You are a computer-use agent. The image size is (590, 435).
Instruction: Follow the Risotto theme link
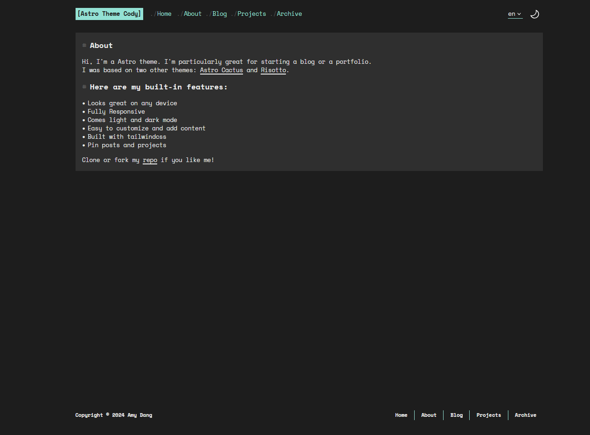pyautogui.click(x=273, y=70)
